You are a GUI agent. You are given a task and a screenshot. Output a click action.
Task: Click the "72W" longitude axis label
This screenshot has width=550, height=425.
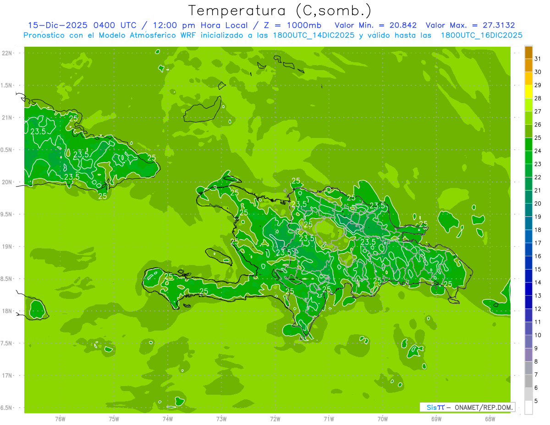coord(275,419)
